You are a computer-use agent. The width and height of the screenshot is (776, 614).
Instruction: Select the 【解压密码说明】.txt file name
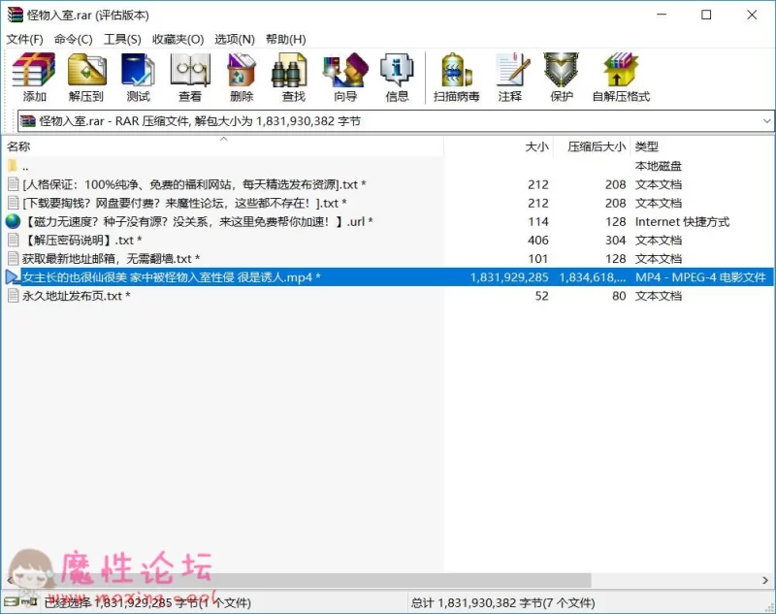(x=82, y=240)
